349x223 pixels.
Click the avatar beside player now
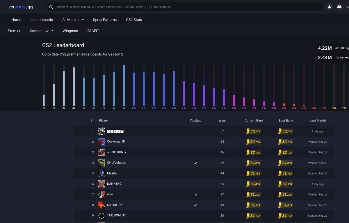coord(102,194)
